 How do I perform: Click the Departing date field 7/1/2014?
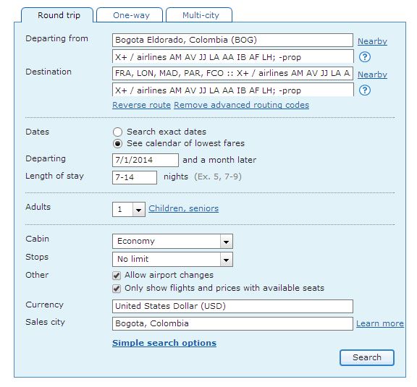point(146,160)
